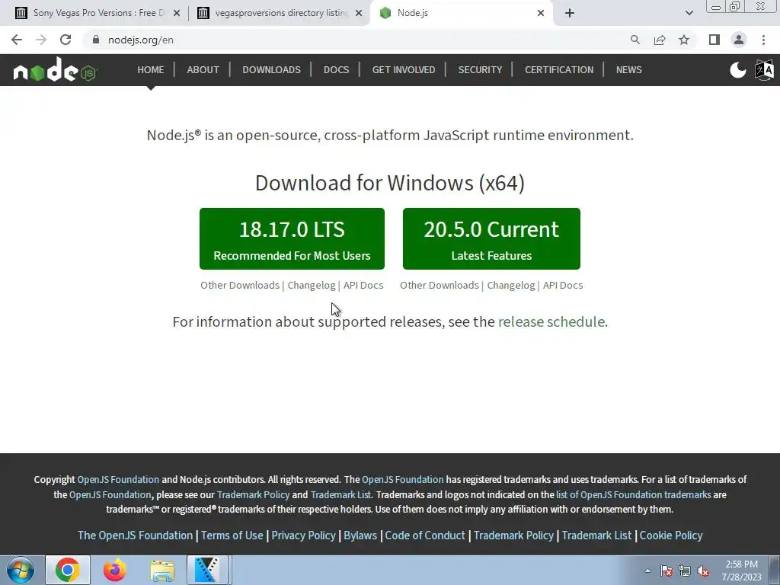The height and width of the screenshot is (585, 780).
Task: Open Code of Conduct footer link
Action: [x=425, y=535]
